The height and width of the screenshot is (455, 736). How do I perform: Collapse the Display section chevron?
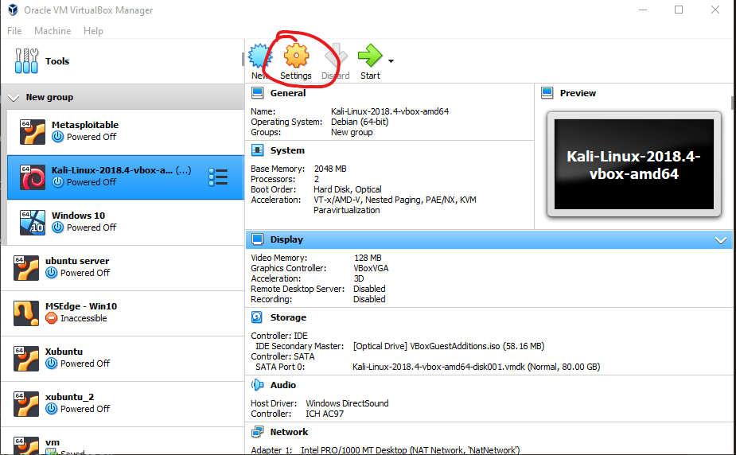(x=721, y=240)
